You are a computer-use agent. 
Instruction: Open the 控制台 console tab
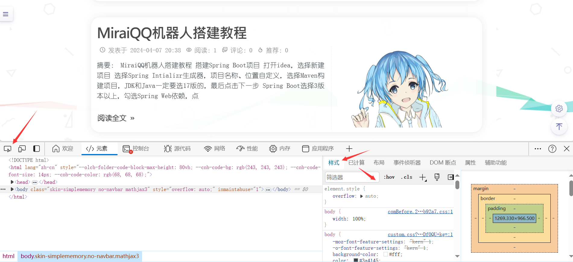(x=136, y=149)
